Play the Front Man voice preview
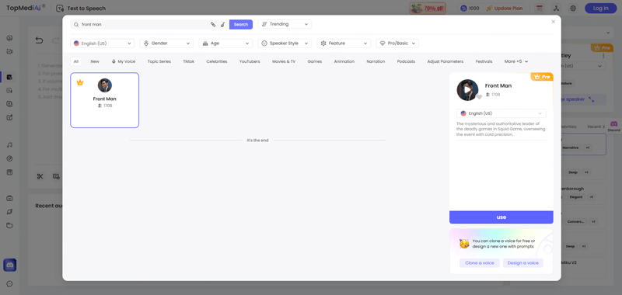 467,90
